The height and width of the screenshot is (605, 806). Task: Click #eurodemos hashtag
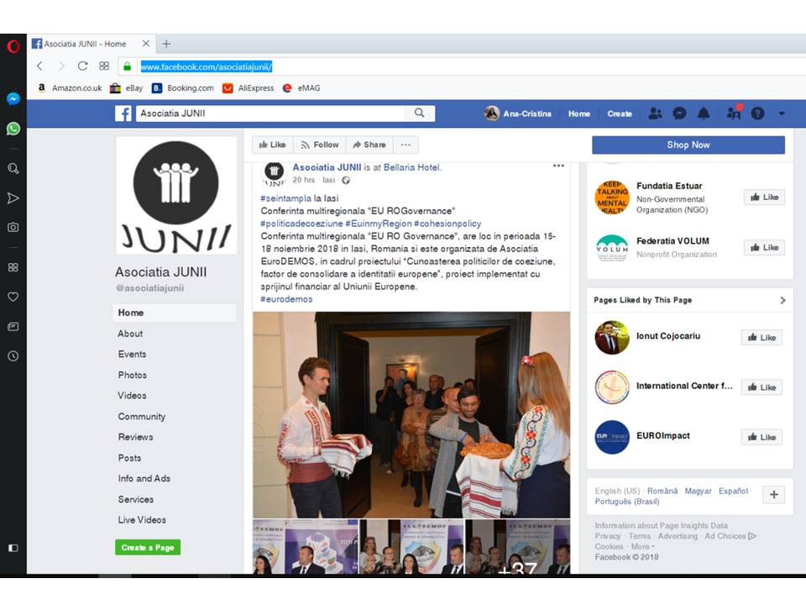click(x=286, y=299)
